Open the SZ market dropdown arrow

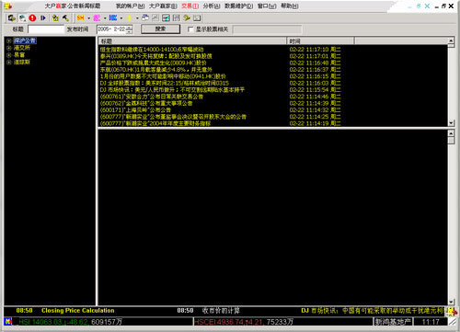pyautogui.click(x=105, y=18)
